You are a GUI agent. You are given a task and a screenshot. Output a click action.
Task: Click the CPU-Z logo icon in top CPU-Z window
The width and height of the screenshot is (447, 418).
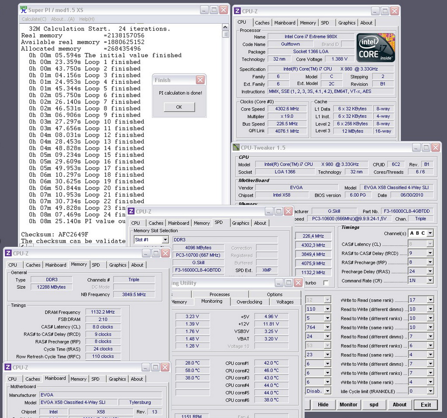pos(237,11)
